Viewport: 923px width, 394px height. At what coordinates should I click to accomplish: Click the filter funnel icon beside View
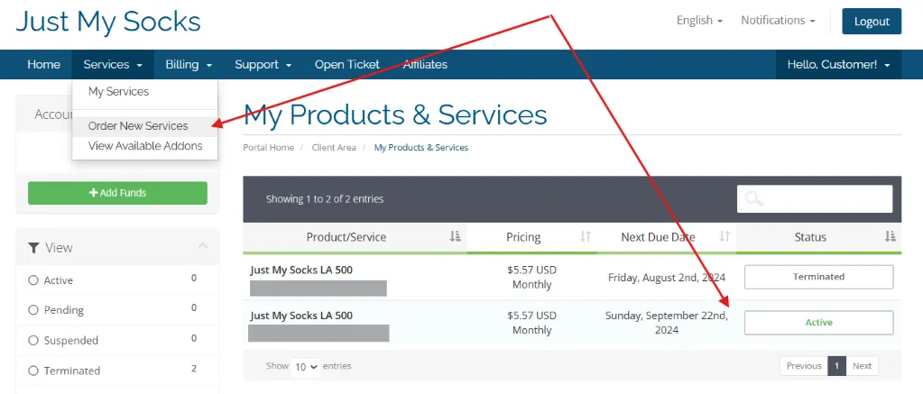[x=33, y=248]
